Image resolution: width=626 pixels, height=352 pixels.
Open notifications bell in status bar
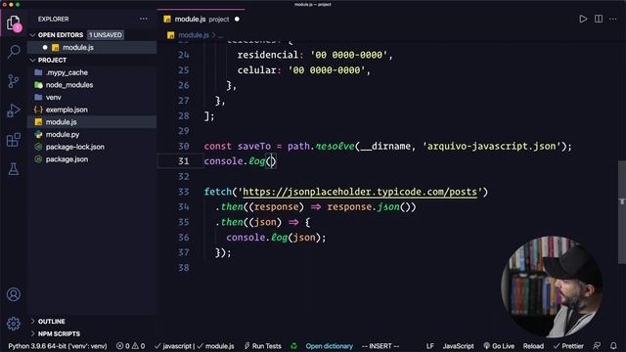[613, 346]
